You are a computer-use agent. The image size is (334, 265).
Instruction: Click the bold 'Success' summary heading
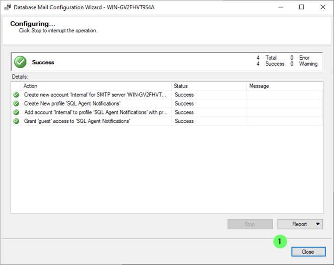[43, 63]
